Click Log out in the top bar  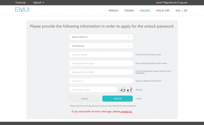point(183,3)
